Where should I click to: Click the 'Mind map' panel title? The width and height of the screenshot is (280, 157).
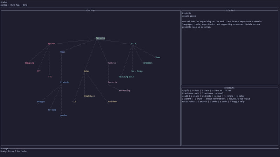(90, 10)
